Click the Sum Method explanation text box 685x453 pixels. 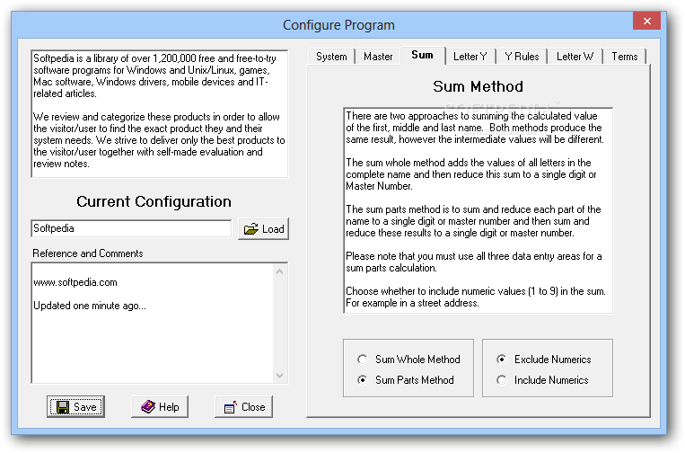(478, 210)
